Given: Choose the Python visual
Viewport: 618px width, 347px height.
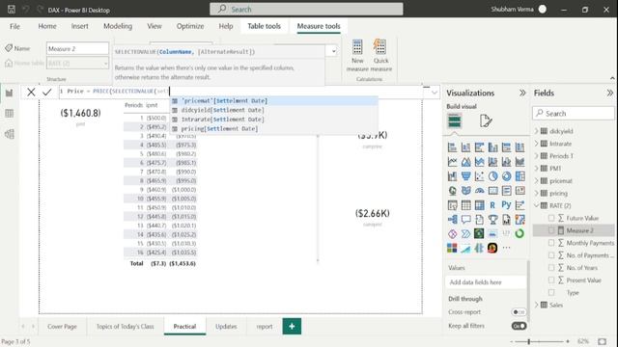Looking at the screenshot, I should pos(506,205).
